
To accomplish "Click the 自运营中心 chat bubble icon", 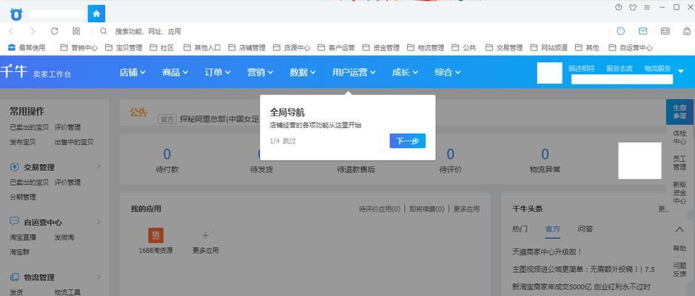I will point(14,221).
